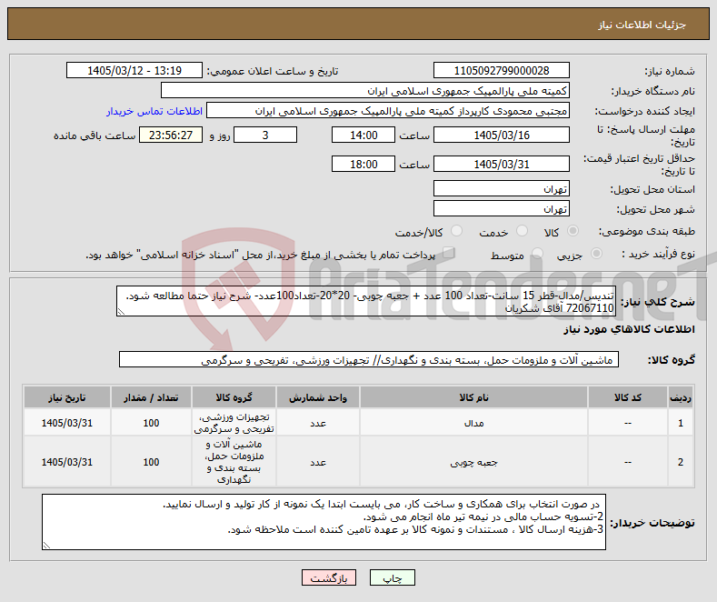
Task: Click ماشین آلات group cell in row 2
Action: point(234,462)
